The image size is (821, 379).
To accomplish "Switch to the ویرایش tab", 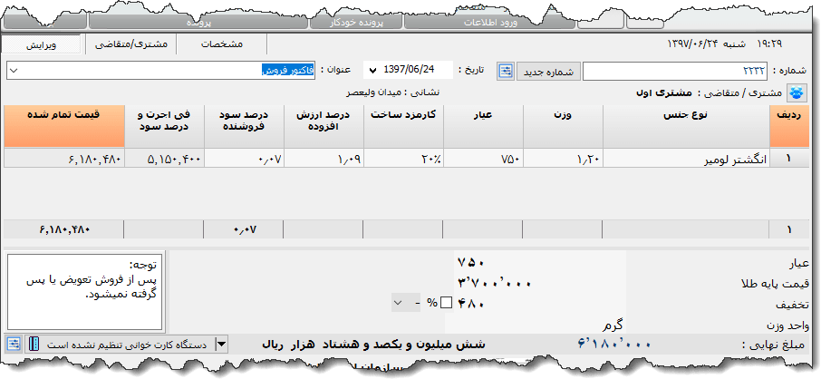I will click(42, 44).
